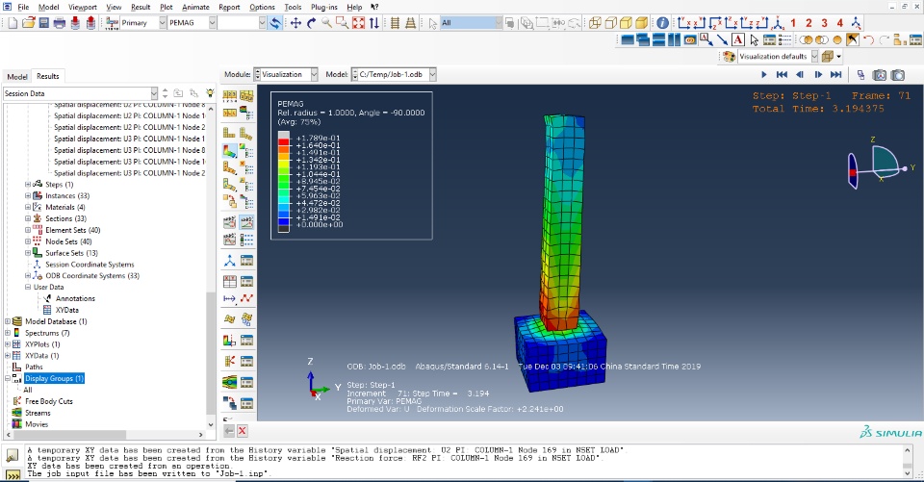The height and width of the screenshot is (482, 924).
Task: Step to previous frame
Action: click(x=800, y=75)
